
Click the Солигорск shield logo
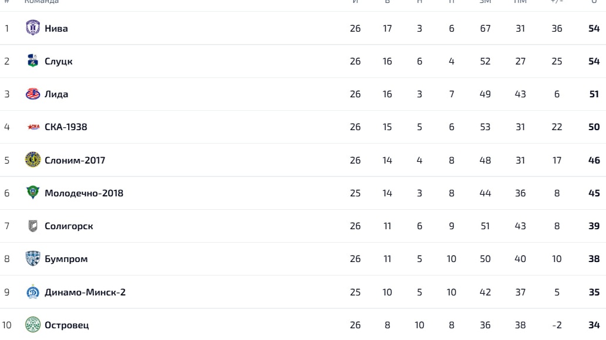click(x=33, y=226)
